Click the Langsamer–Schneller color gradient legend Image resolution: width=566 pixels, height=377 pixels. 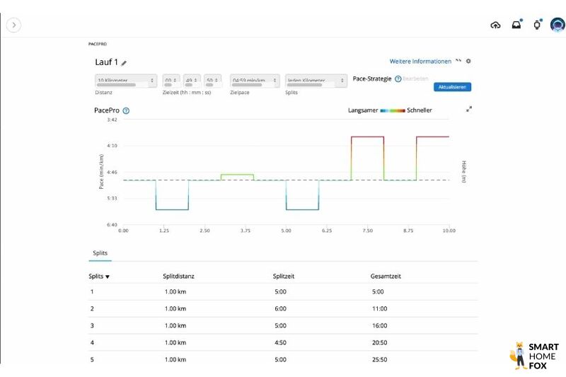click(x=393, y=111)
